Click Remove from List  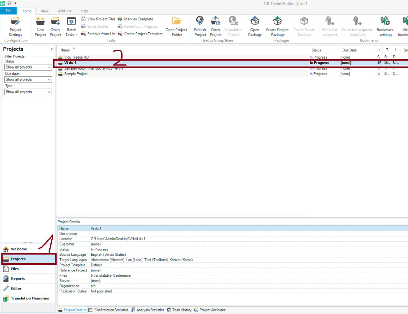(98, 34)
